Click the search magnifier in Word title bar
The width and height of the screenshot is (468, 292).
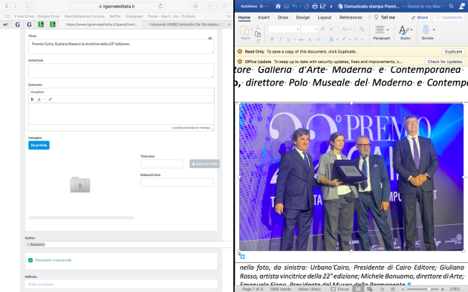coord(452,6)
